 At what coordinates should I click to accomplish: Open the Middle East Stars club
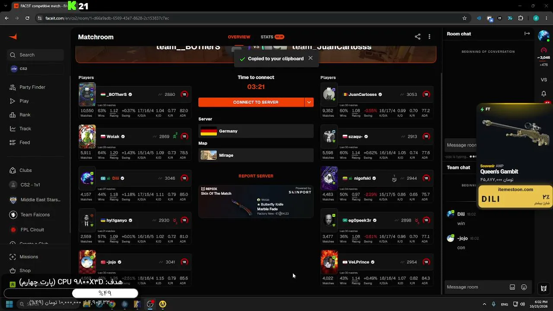point(35,200)
